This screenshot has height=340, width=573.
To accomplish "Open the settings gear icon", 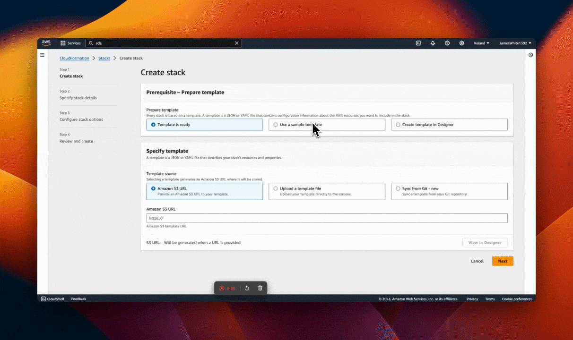I will tap(462, 43).
